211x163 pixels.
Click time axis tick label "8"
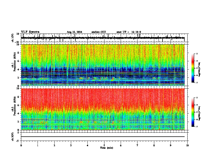coord(154,145)
